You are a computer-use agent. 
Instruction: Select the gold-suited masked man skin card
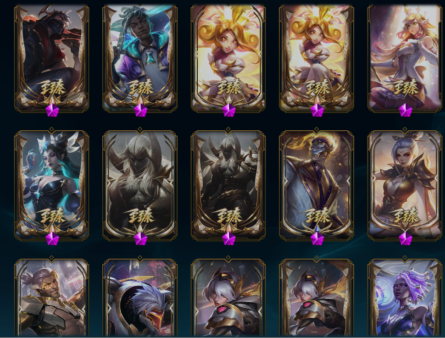coord(317,185)
